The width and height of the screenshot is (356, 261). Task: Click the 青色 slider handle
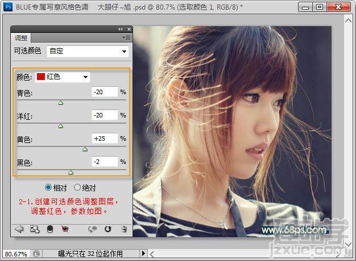[60, 103]
